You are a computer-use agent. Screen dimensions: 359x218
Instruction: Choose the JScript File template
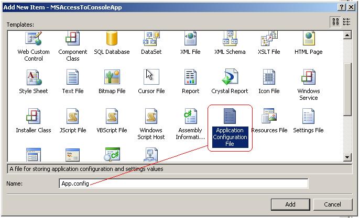72,118
